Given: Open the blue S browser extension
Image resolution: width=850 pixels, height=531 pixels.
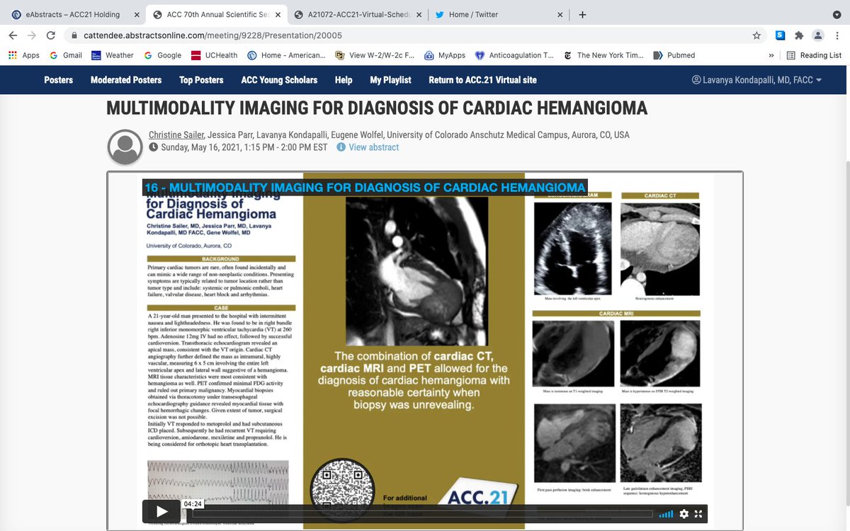Looking at the screenshot, I should [780, 35].
